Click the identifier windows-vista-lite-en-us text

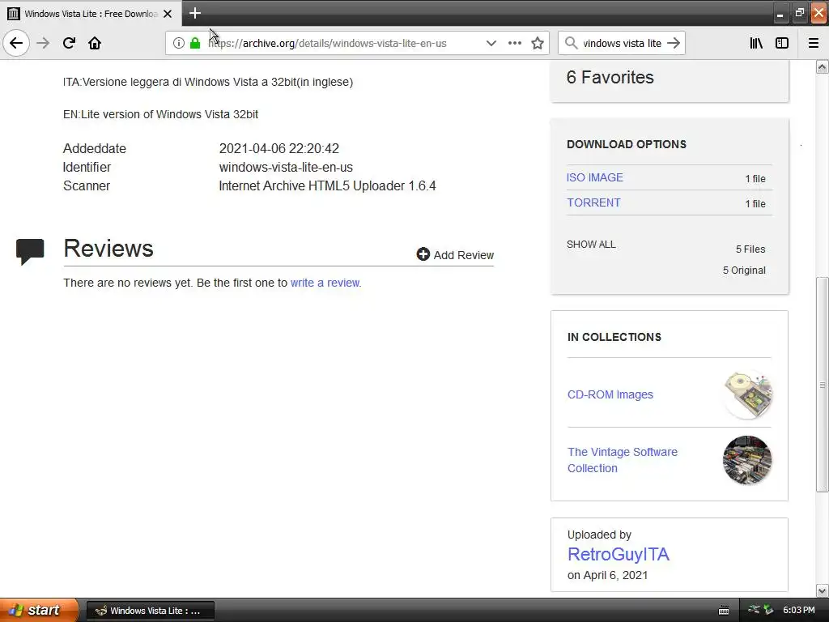pyautogui.click(x=286, y=167)
